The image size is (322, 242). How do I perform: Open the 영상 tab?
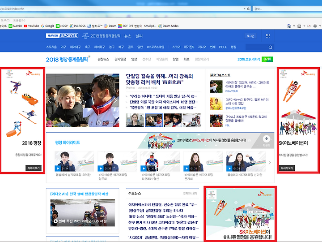click(x=134, y=59)
